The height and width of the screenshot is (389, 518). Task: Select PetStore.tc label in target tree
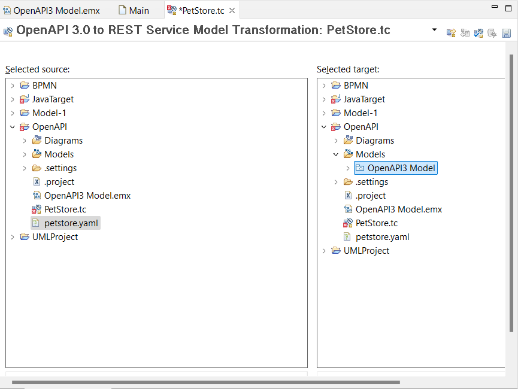tap(377, 223)
